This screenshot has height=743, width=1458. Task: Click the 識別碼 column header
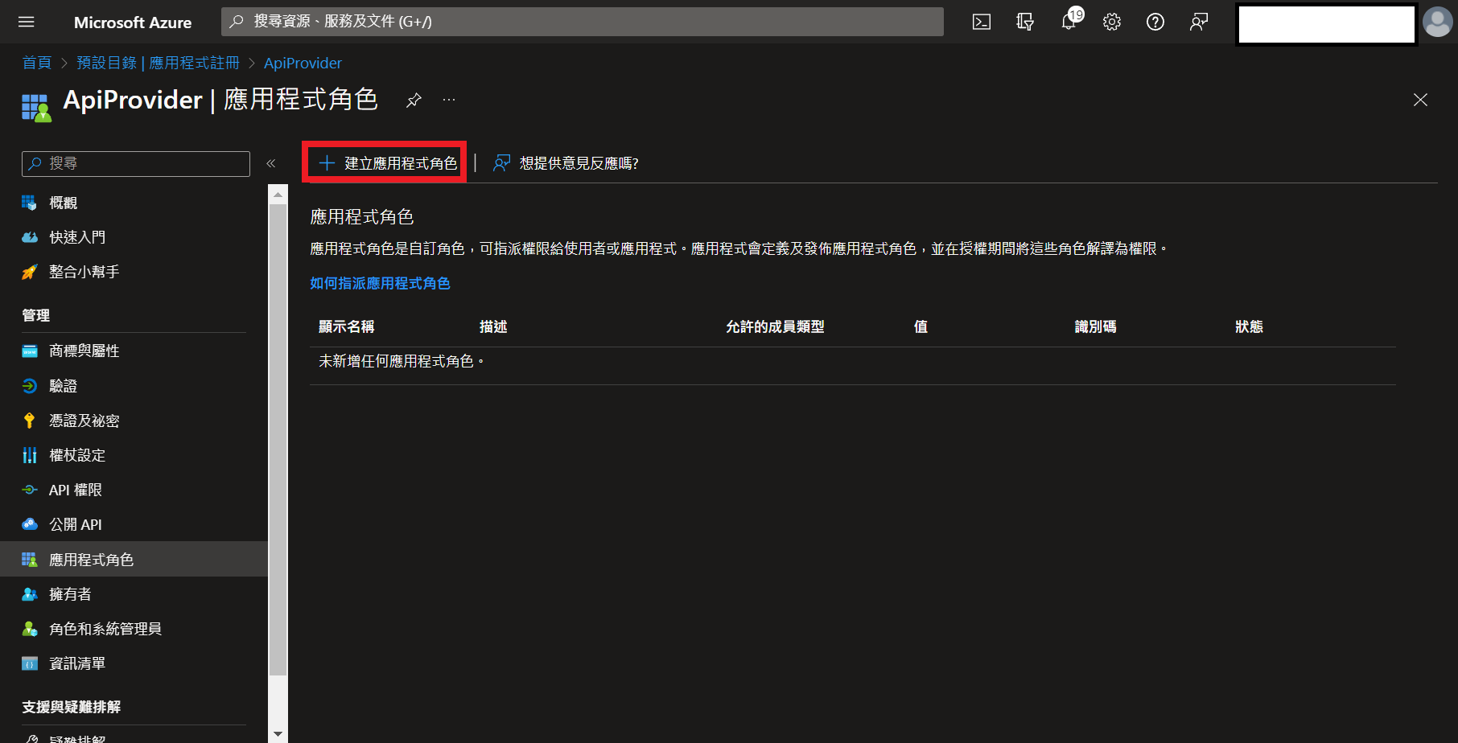[x=1095, y=326]
